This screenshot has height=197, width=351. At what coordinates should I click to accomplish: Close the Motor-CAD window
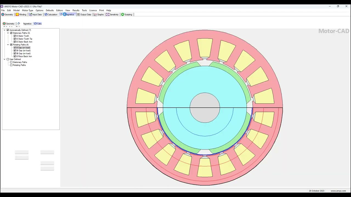[x=346, y=6]
